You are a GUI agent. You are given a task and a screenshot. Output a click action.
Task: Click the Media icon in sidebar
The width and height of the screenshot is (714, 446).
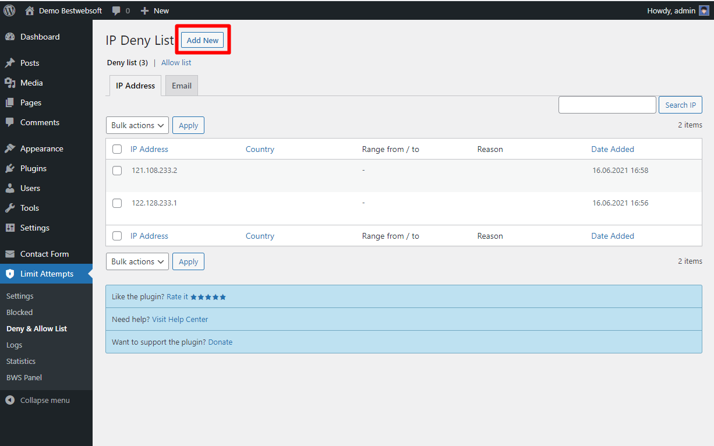(10, 83)
